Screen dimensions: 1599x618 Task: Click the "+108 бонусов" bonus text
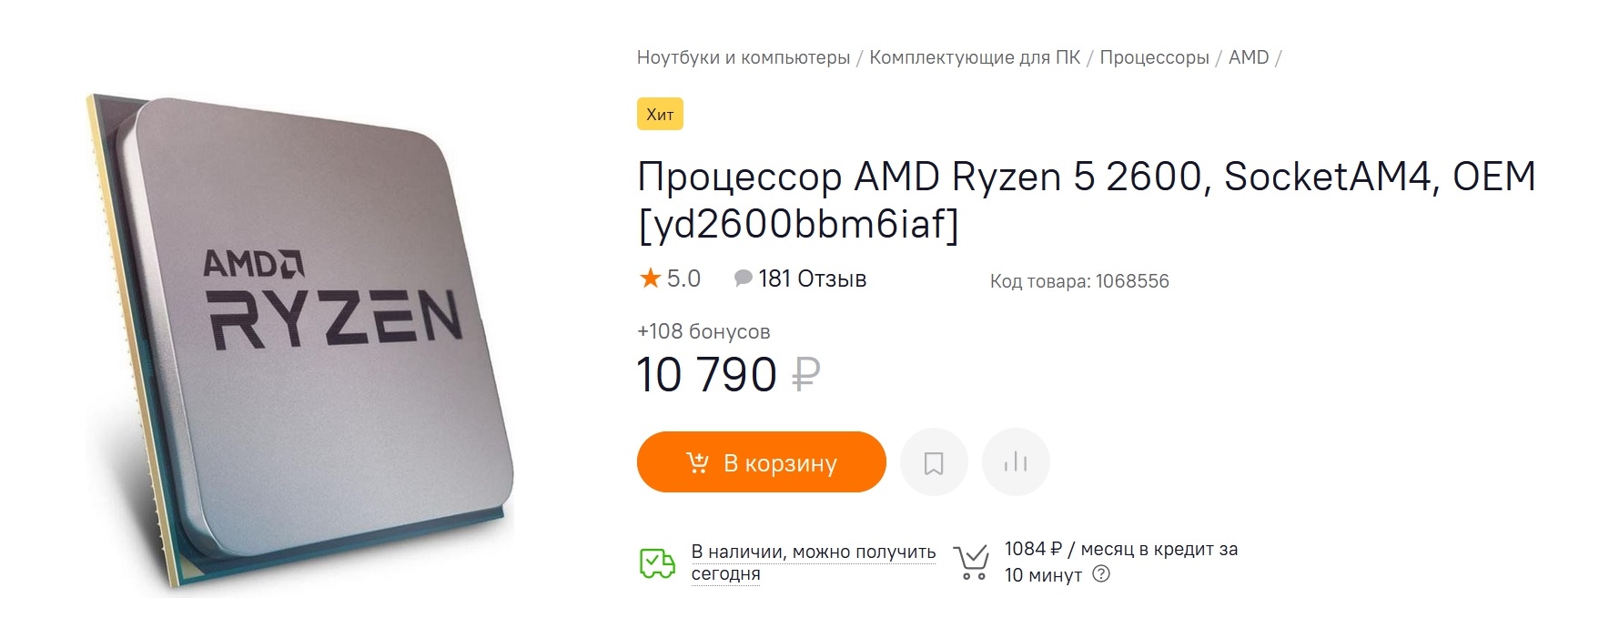click(x=703, y=332)
